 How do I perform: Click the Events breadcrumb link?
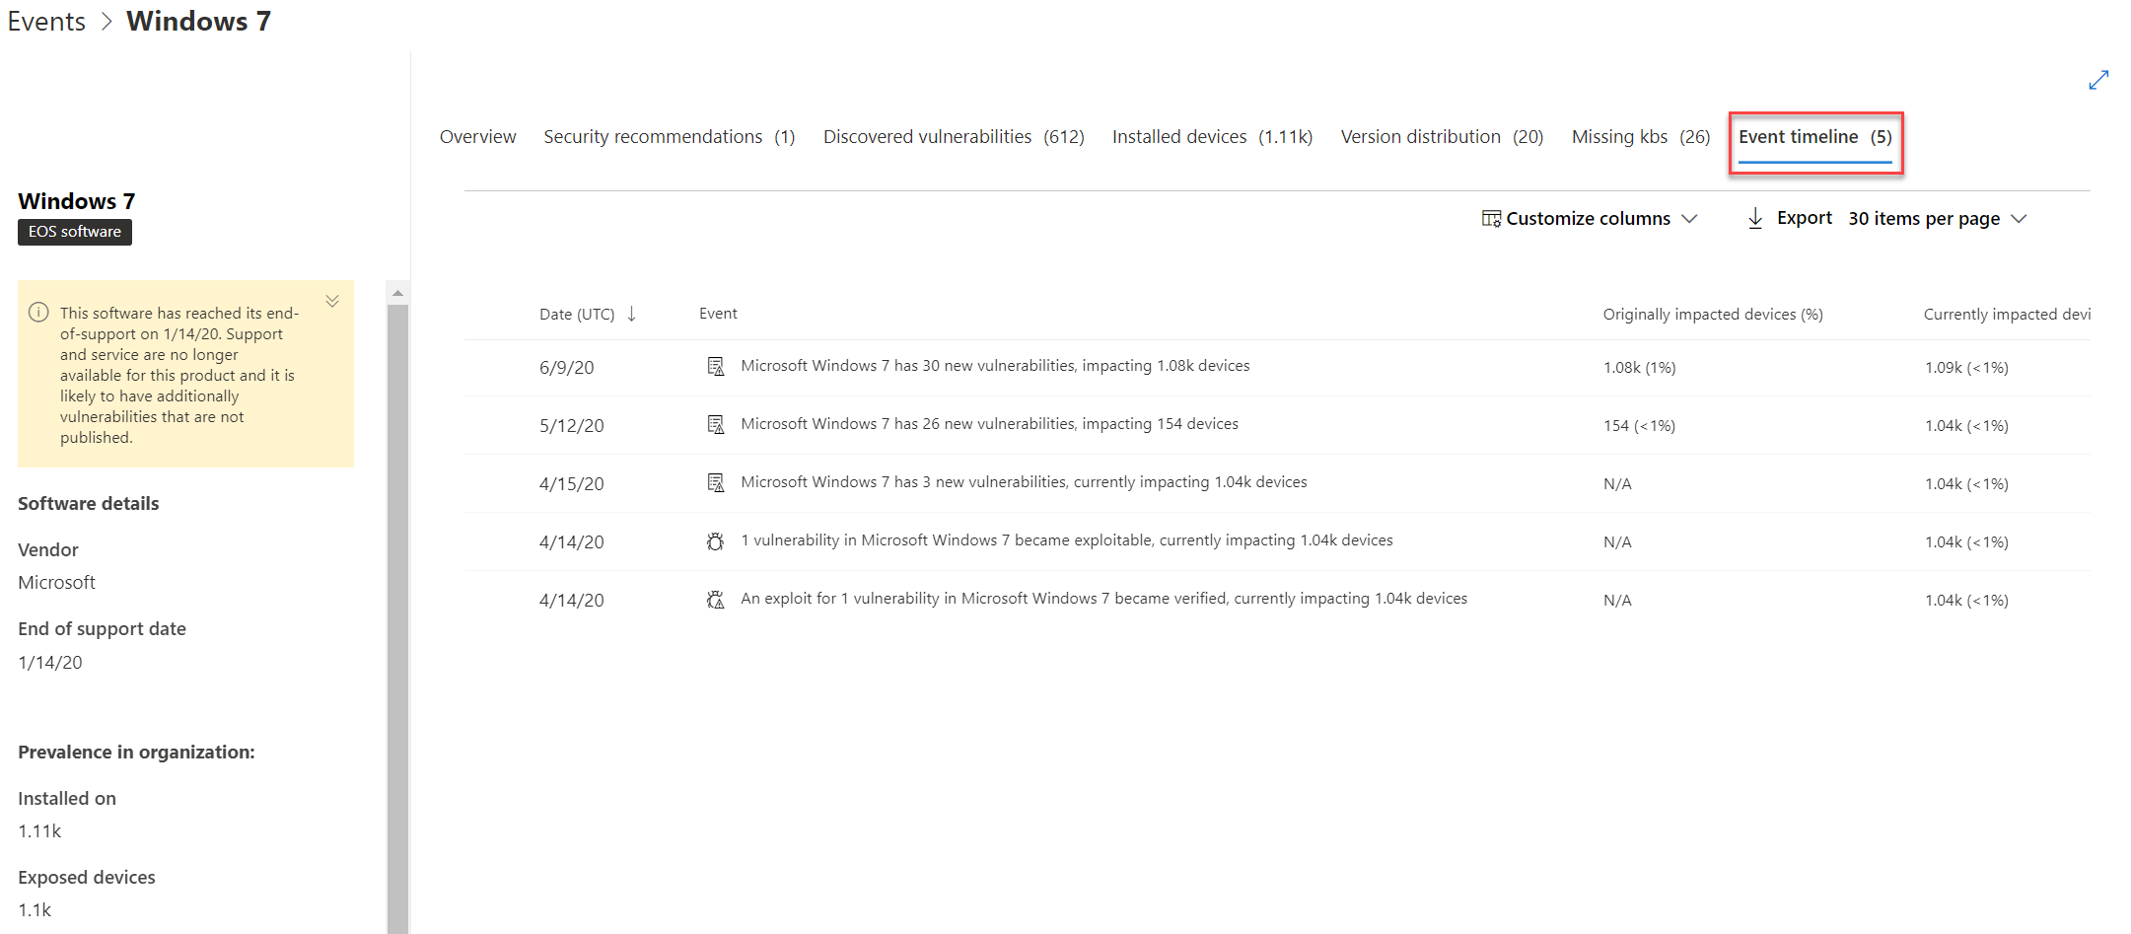(x=46, y=22)
